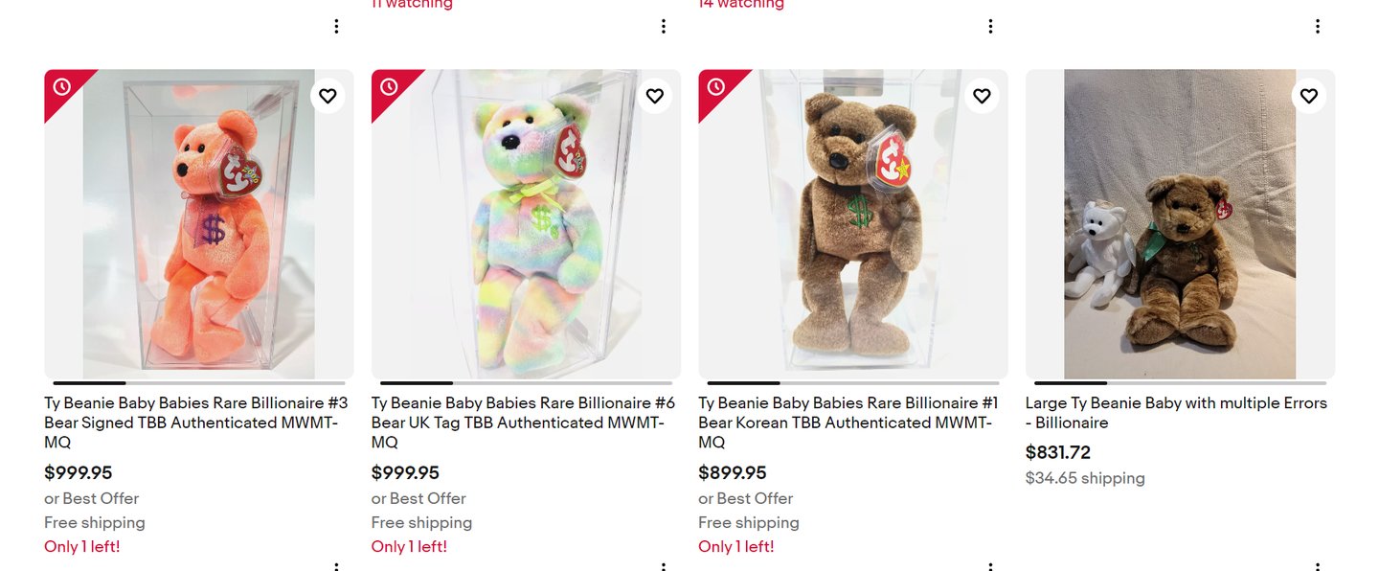
Task: Save brown Billionaire #1 bear with heart icon
Action: pos(982,96)
